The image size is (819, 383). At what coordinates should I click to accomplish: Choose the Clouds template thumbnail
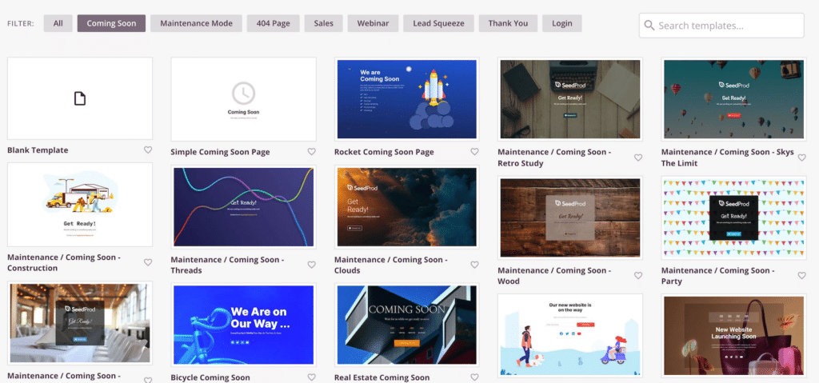coord(407,207)
